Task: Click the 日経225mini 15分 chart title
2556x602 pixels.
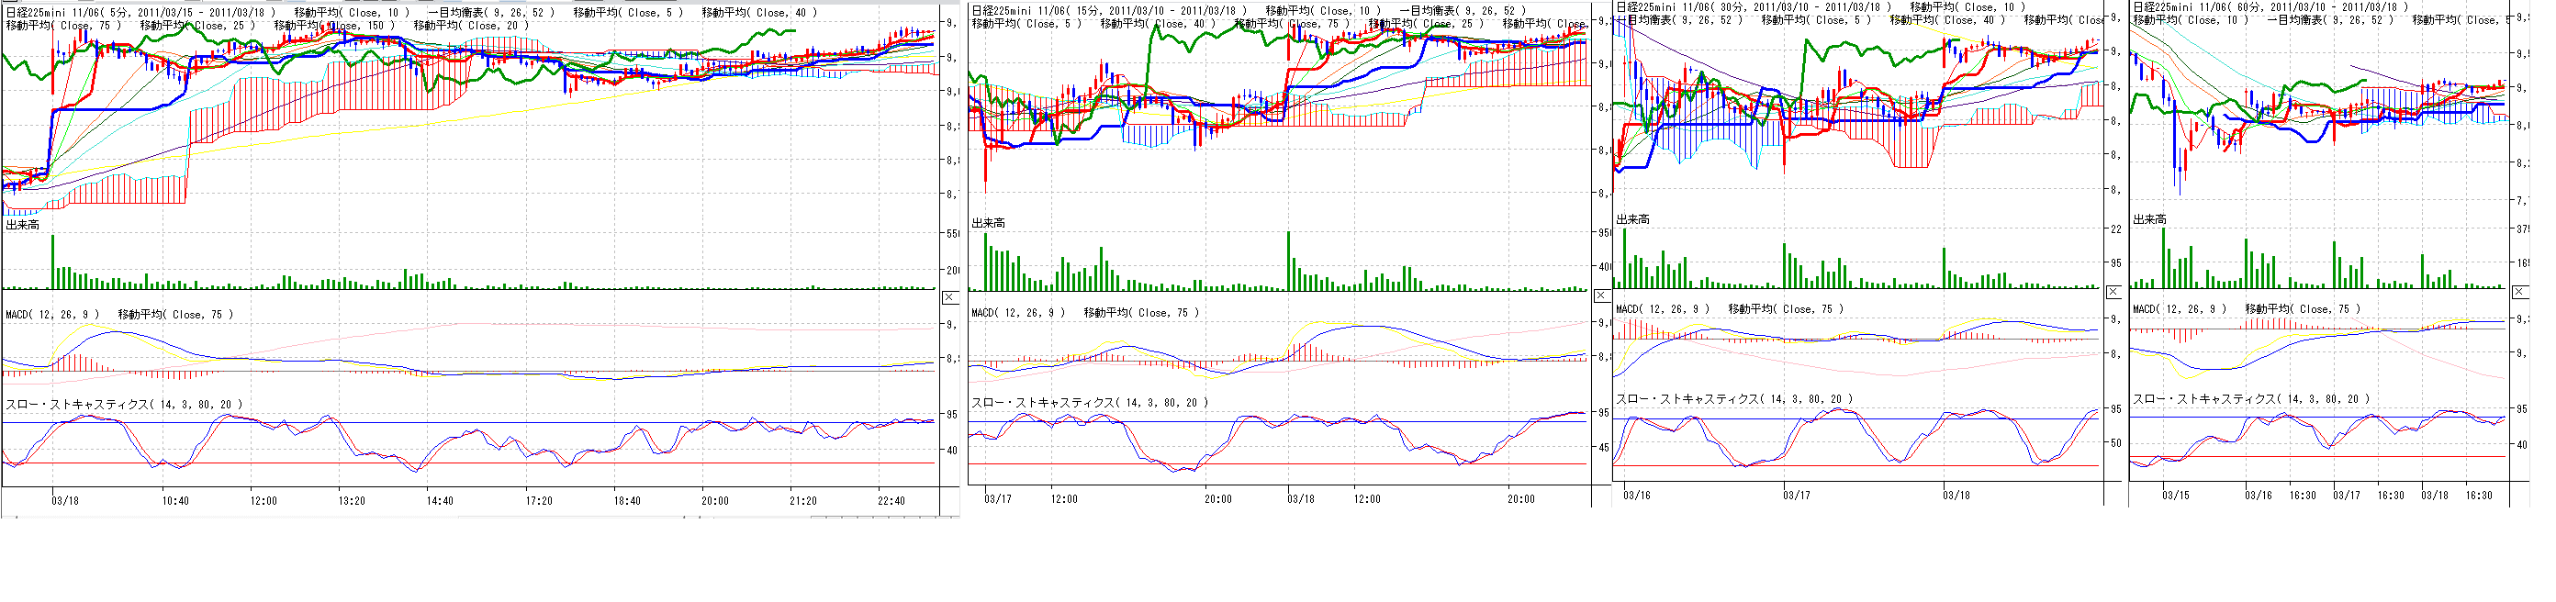Action: (x=1108, y=11)
